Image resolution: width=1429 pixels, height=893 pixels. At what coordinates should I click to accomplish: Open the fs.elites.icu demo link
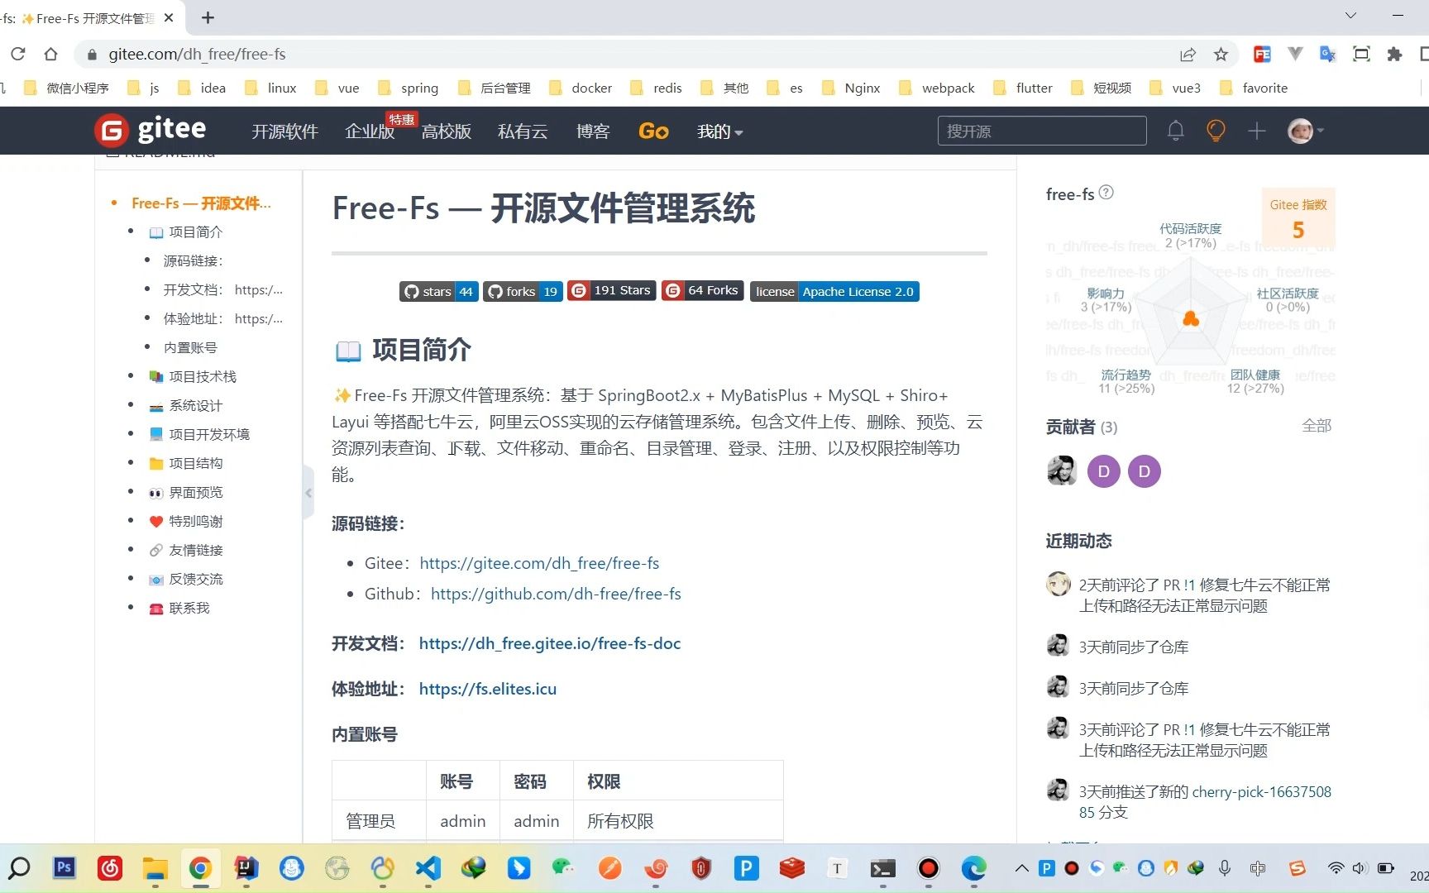click(x=488, y=689)
